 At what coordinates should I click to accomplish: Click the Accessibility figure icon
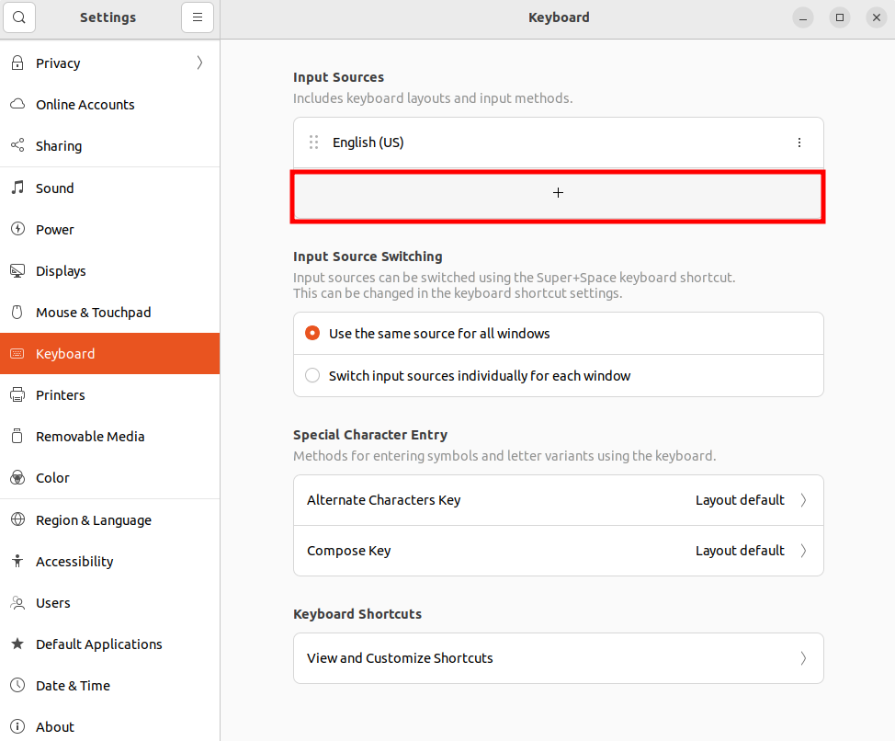[17, 561]
